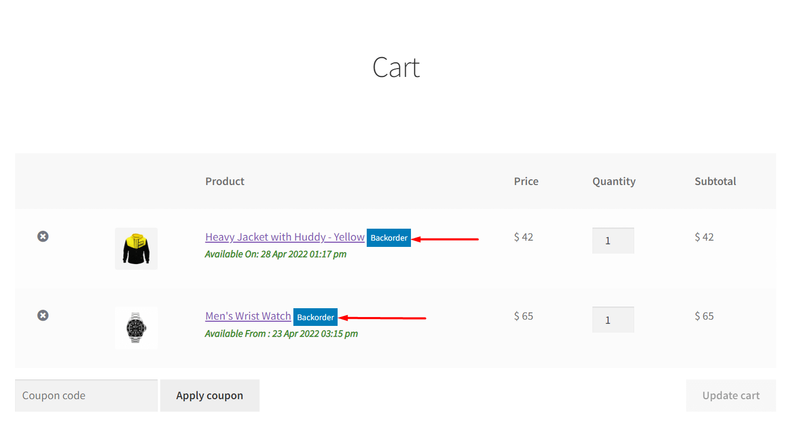This screenshot has height=434, width=799.
Task: Click the Subtotal column header
Action: coord(715,181)
